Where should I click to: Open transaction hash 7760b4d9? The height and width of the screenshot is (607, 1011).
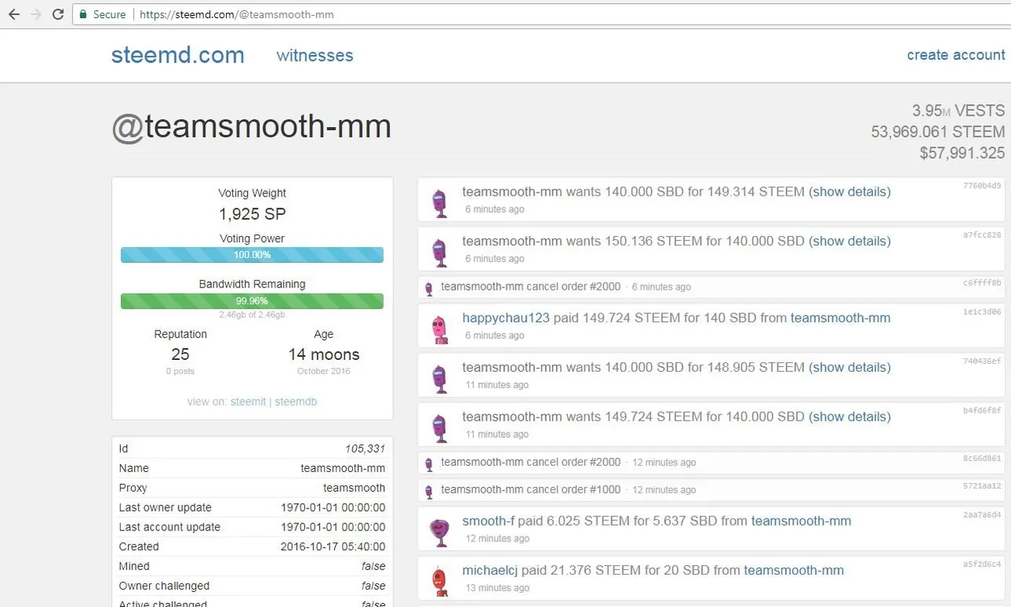click(x=982, y=185)
